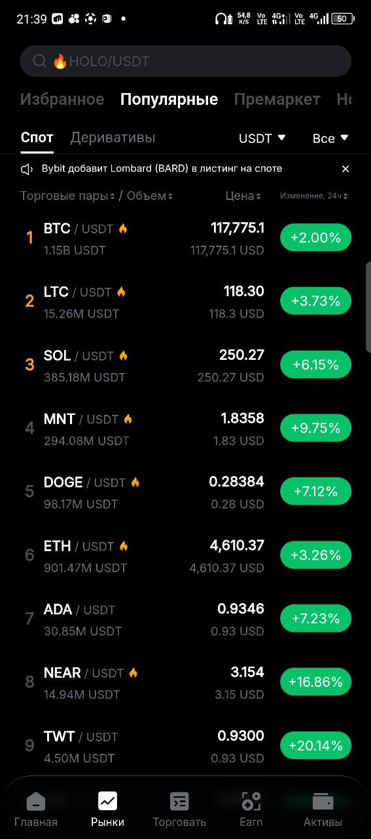Read the Bybit Lombard listing announcement
The width and height of the screenshot is (371, 839).
pyautogui.click(x=162, y=168)
